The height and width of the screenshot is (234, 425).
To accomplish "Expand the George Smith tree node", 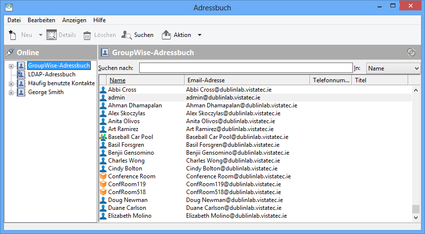I will pos(11,93).
